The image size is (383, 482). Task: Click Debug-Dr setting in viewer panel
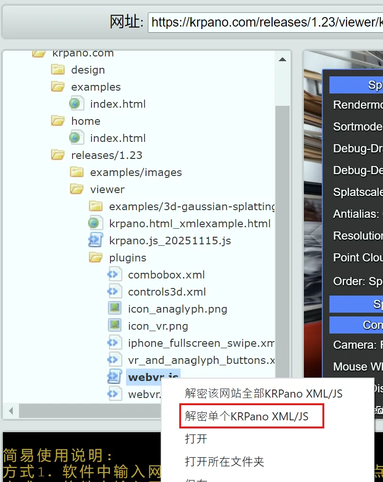click(358, 148)
